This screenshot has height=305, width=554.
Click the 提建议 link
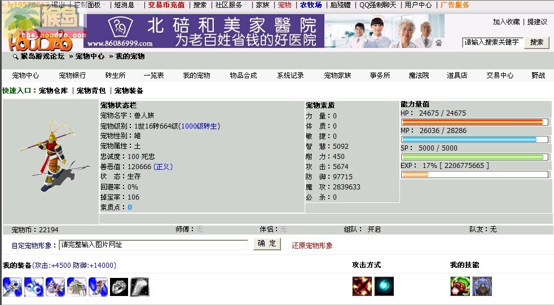tap(537, 22)
